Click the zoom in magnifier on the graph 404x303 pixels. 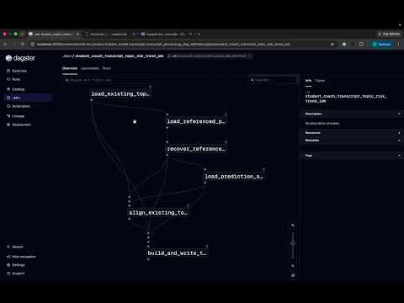click(x=293, y=226)
